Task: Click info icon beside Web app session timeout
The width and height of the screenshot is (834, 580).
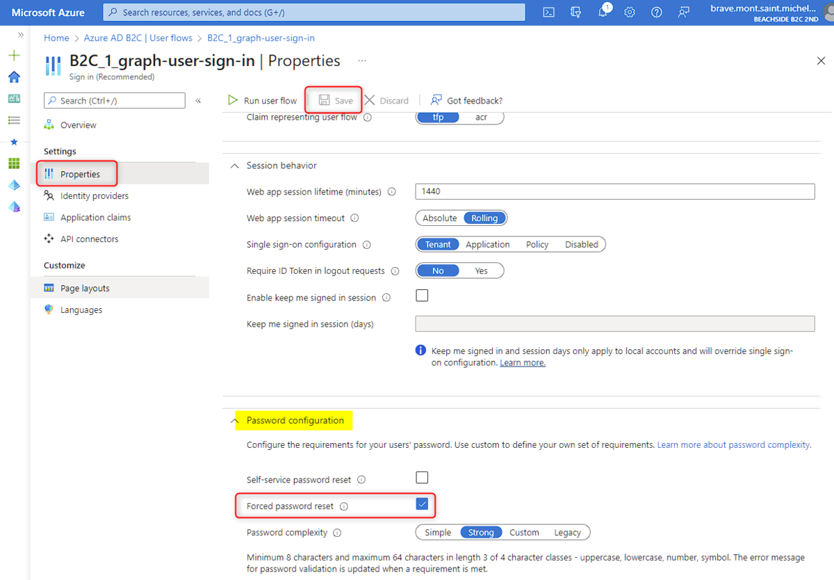Action: [x=354, y=218]
